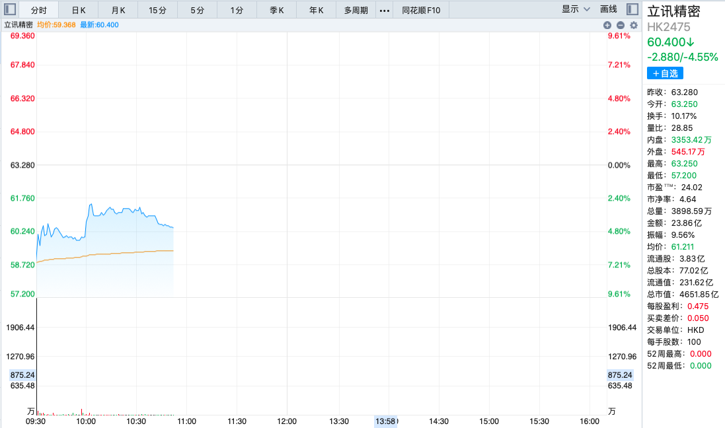The width and height of the screenshot is (725, 428).
Task: Switch to 年K chart tab
Action: (x=317, y=10)
